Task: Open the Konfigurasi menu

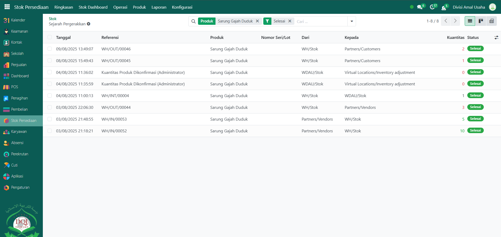Action: coord(182,7)
